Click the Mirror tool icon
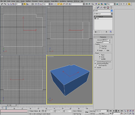 point(86,4)
